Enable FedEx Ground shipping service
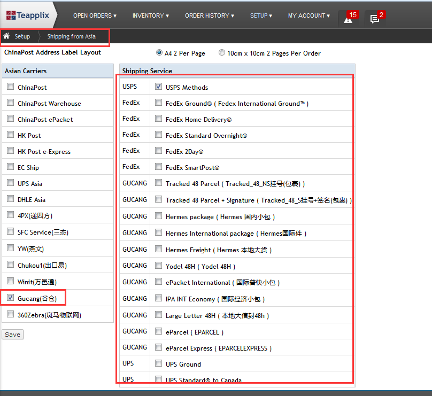Screen dimensions: 432x396 [x=158, y=103]
